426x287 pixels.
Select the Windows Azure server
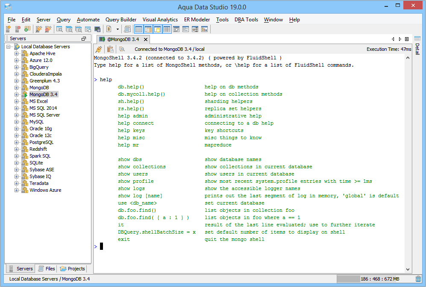click(x=45, y=190)
